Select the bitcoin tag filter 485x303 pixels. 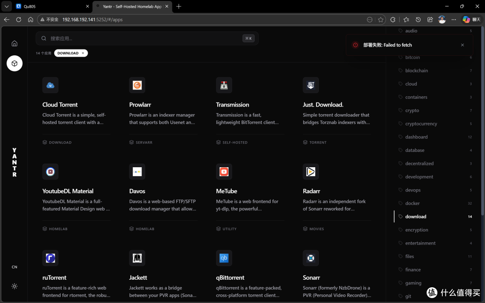tap(436, 57)
